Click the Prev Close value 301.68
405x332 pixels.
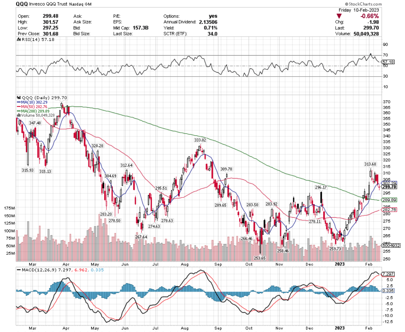pyautogui.click(x=50, y=34)
